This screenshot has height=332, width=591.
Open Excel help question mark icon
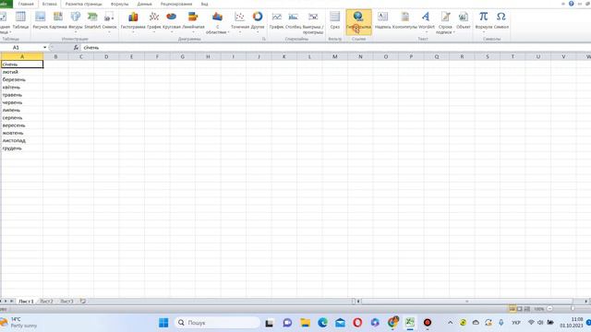coord(571,4)
